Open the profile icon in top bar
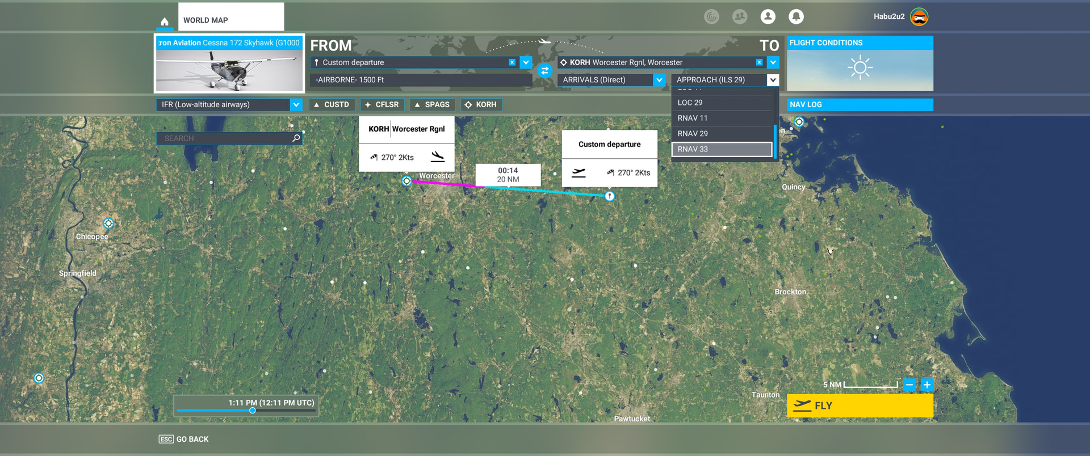The width and height of the screenshot is (1090, 456). (x=768, y=16)
